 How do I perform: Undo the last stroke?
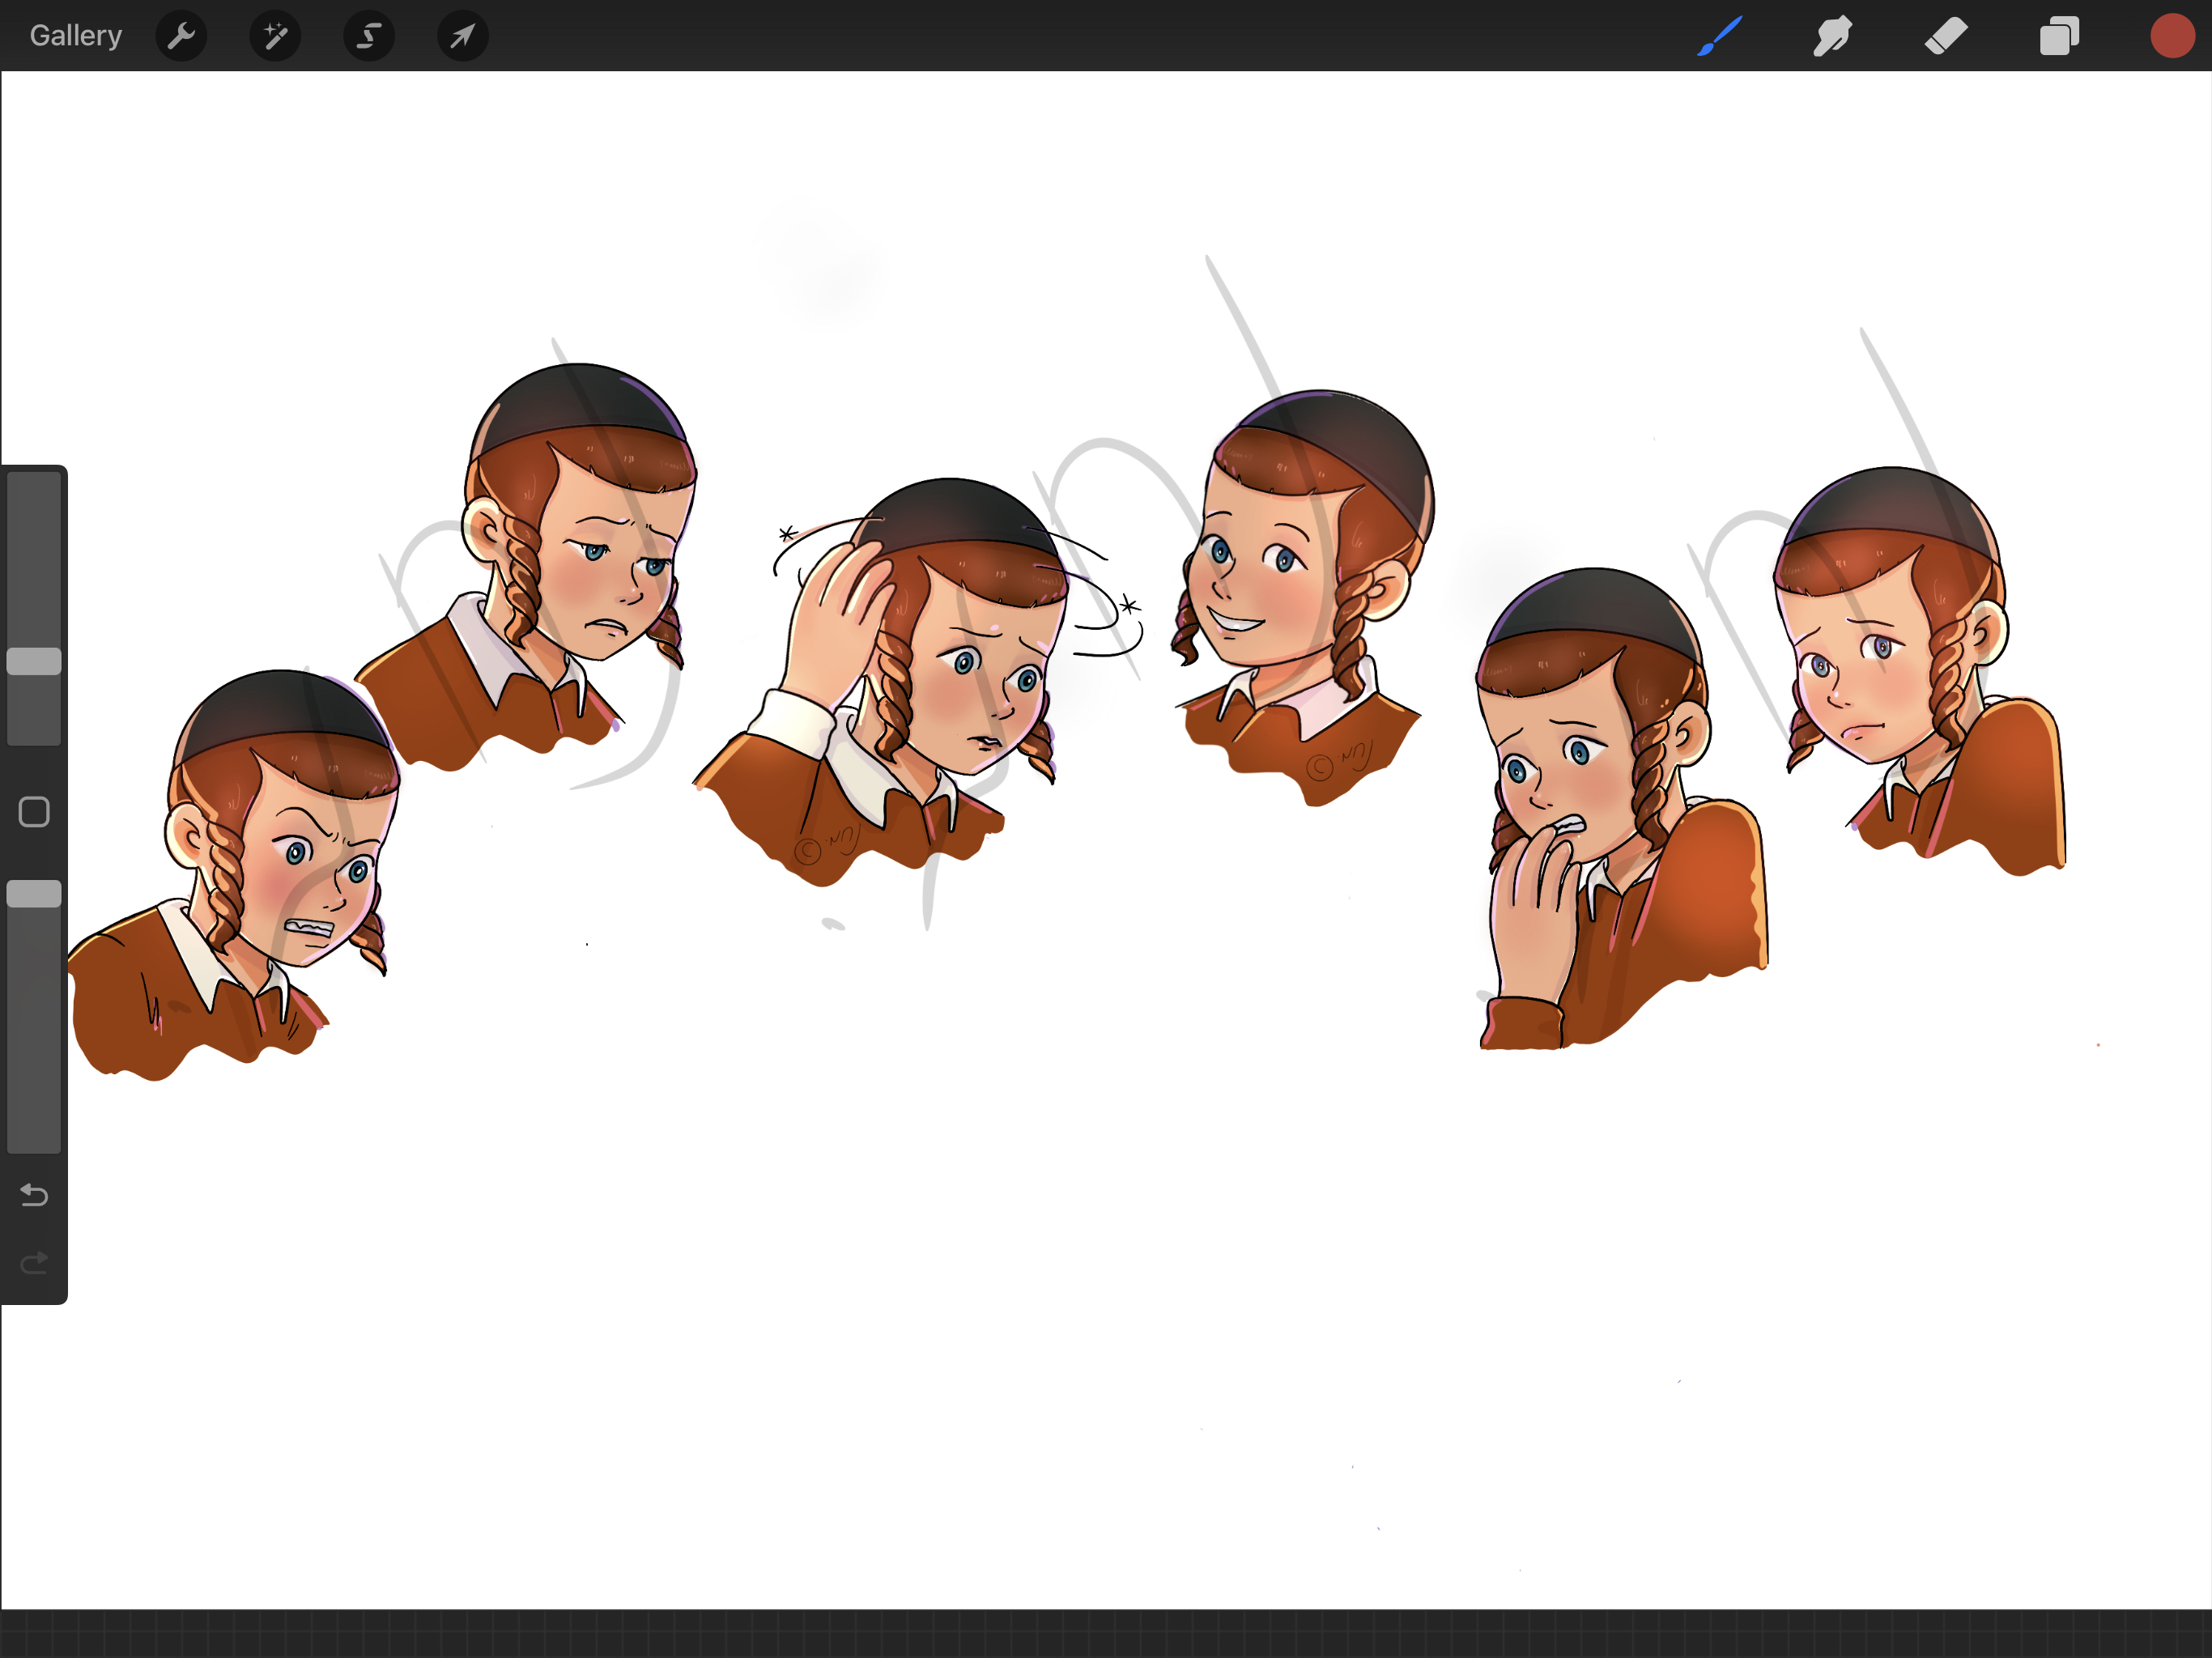(34, 1195)
